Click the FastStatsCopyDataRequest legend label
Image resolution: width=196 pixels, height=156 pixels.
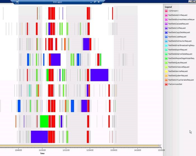click(179, 32)
